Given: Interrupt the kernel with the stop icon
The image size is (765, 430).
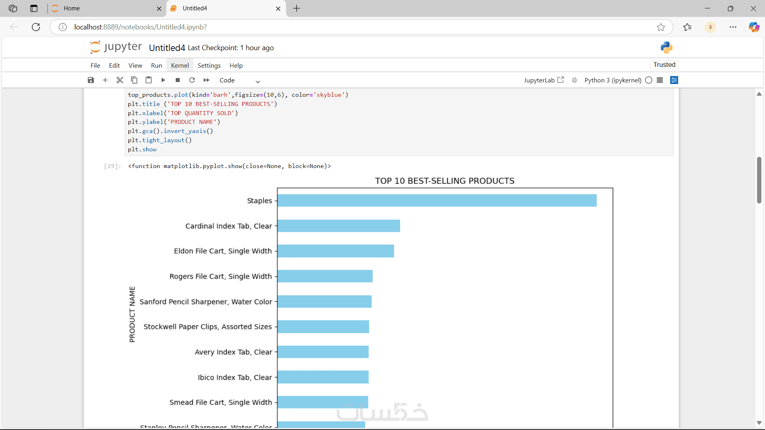Looking at the screenshot, I should coord(178,80).
